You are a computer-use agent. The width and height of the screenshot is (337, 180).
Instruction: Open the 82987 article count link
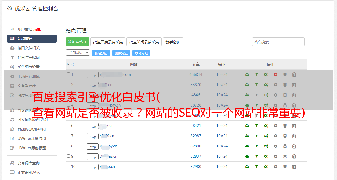(196, 136)
